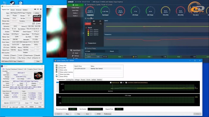Open Caches tab in CPU-Z

[8, 69]
